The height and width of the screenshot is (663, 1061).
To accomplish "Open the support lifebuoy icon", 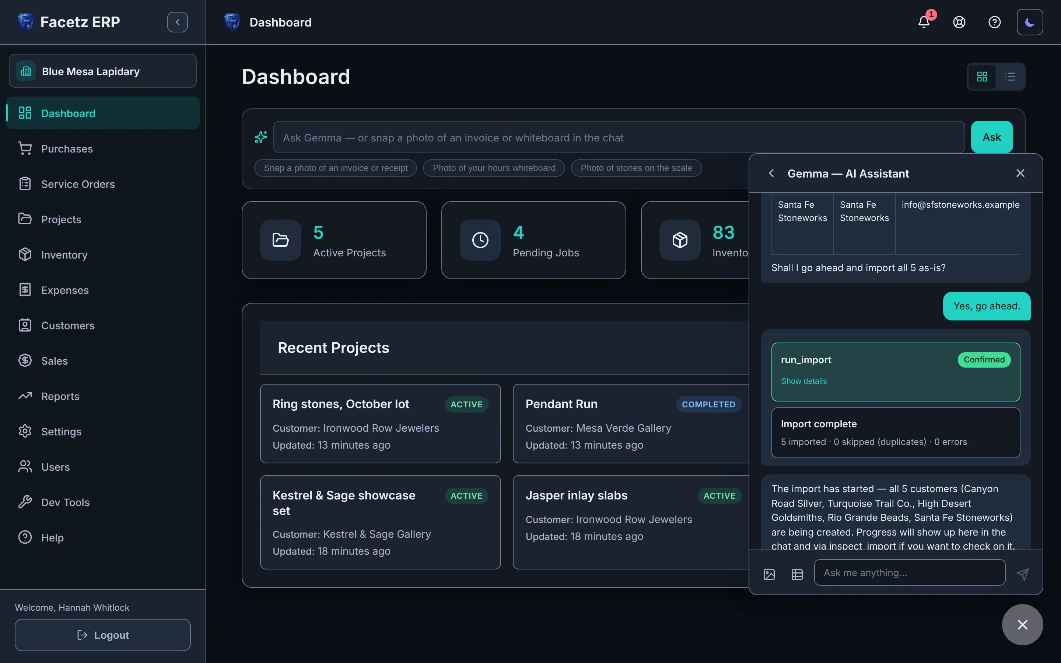I will (959, 22).
